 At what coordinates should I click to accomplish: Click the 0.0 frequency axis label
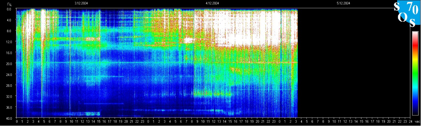pos(9,9)
